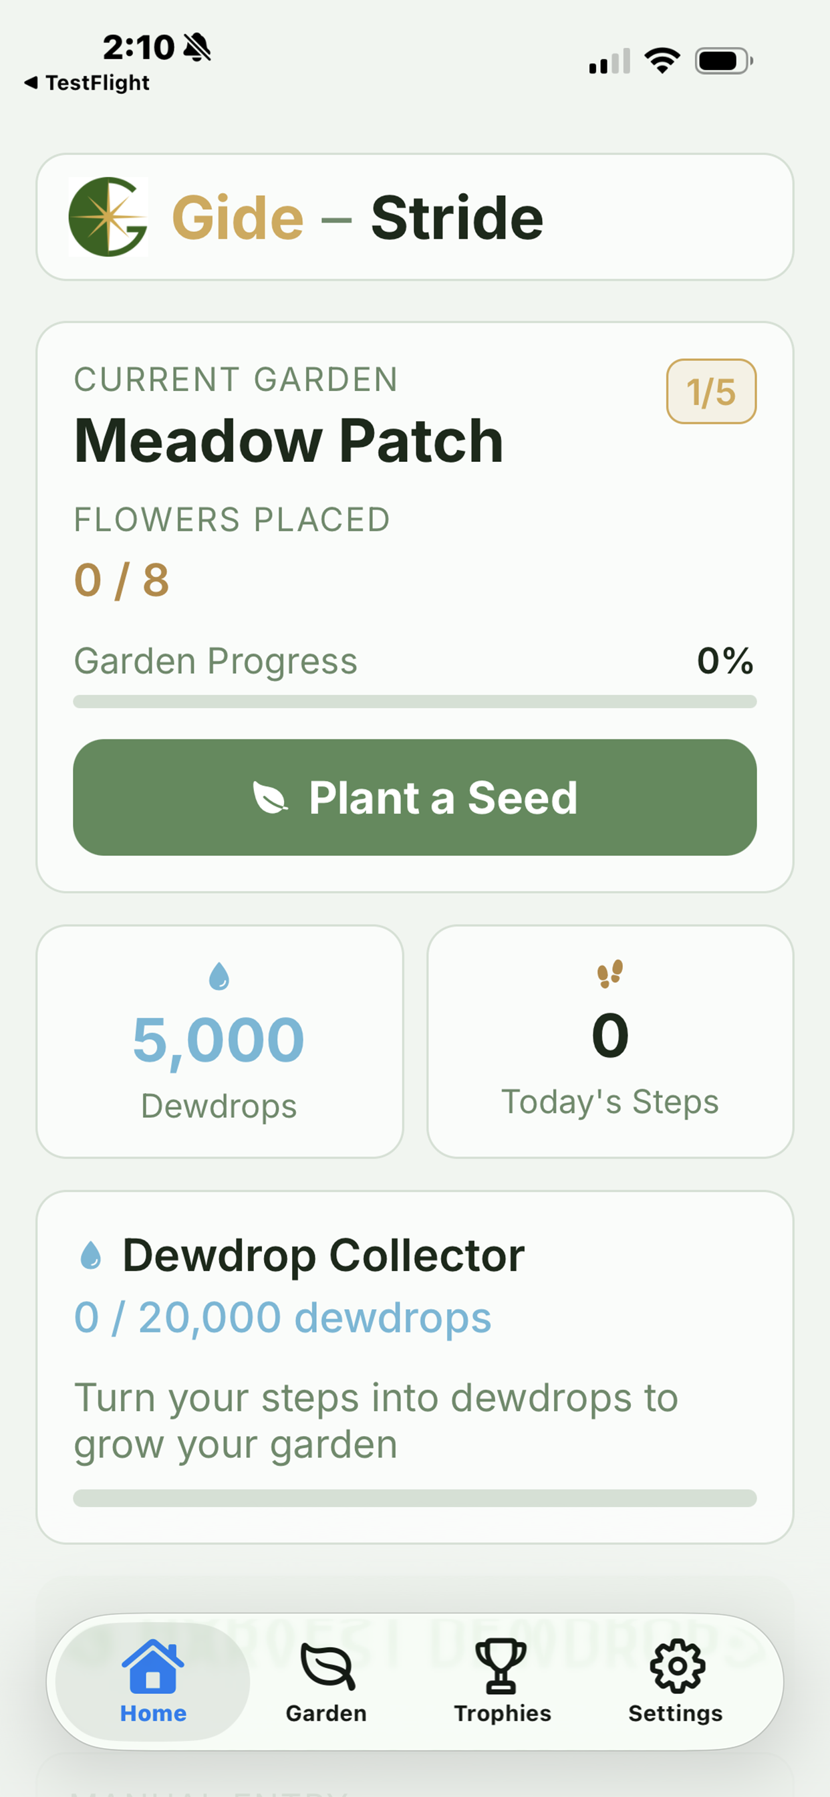Select the 1/5 garden counter badge
The image size is (830, 1797).
712,391
